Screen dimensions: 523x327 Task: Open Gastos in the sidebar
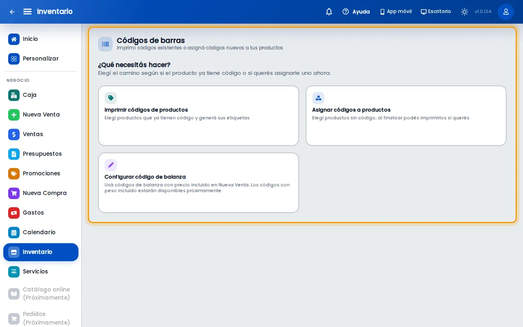[41, 213]
